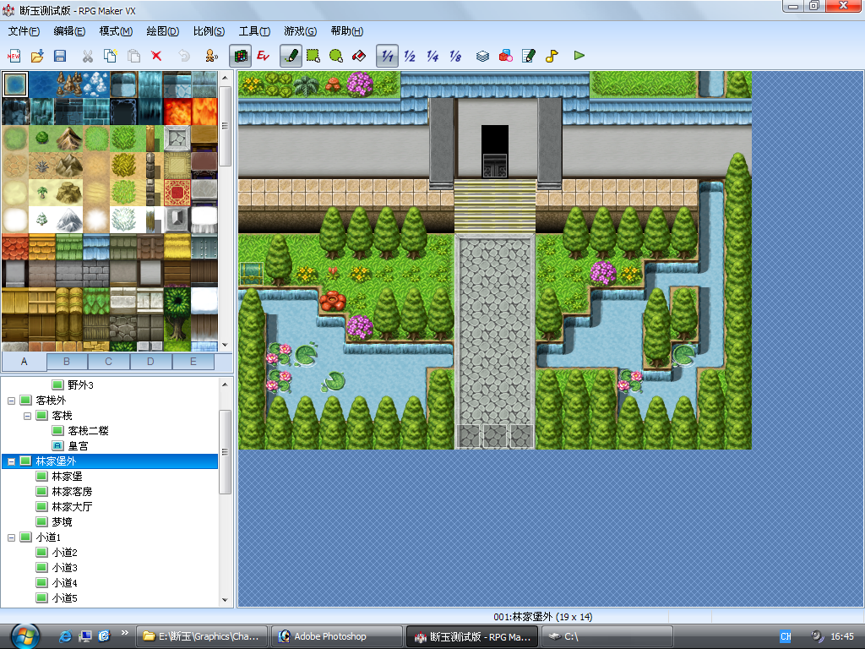Switch to tileset tab D
This screenshot has height=649, width=865.
click(150, 362)
